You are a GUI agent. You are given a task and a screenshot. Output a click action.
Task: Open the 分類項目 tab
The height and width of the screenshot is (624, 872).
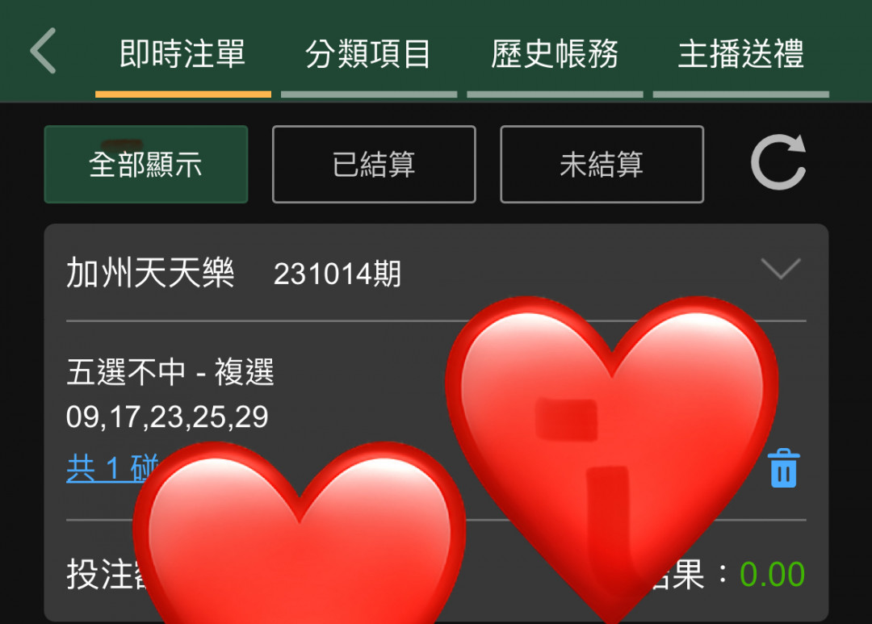click(369, 55)
